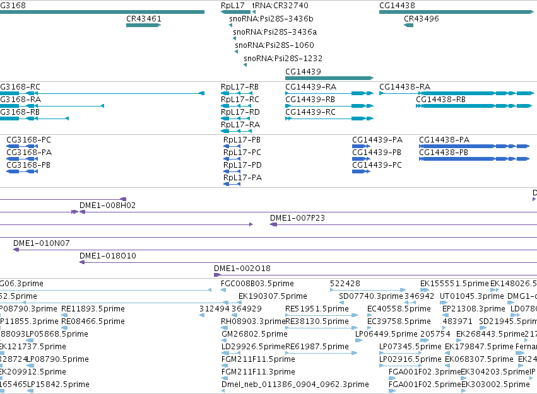Select transcript CG14438-RA
The image size is (537, 394).
(404, 87)
